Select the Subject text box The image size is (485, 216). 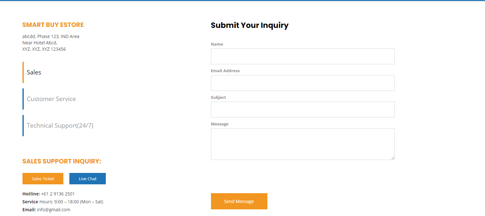tap(303, 110)
